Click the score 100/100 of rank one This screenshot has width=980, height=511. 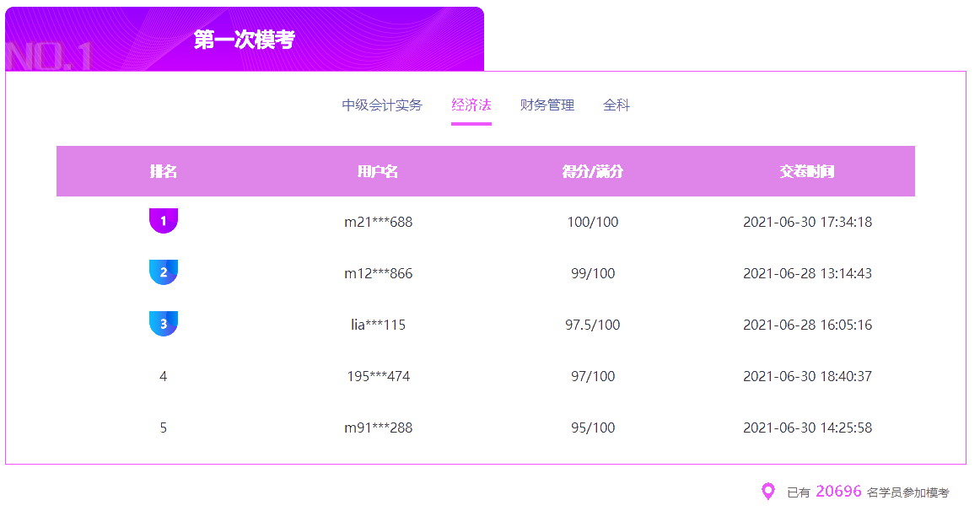click(x=593, y=222)
